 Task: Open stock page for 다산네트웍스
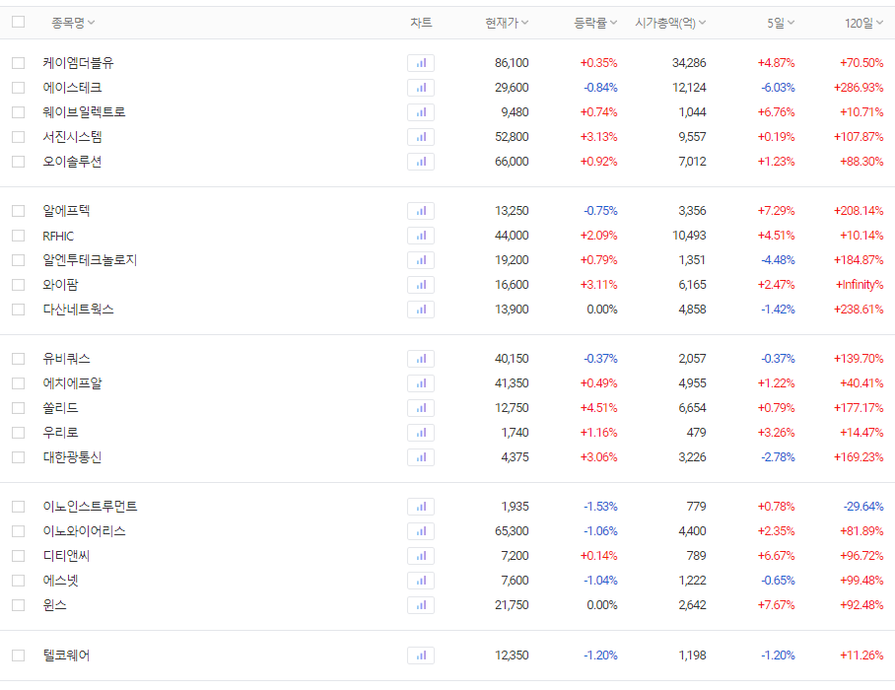(x=78, y=310)
